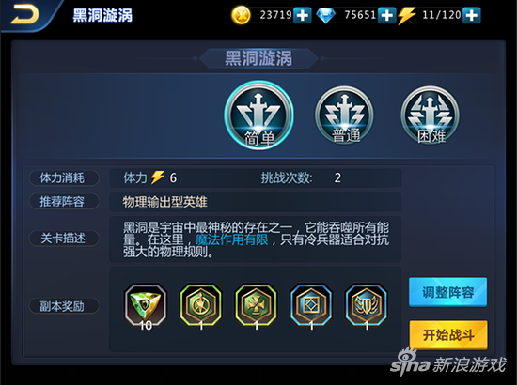View the green cross badge reward
The width and height of the screenshot is (517, 385).
257,305
